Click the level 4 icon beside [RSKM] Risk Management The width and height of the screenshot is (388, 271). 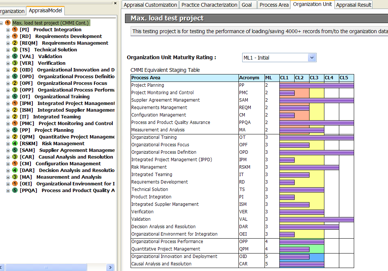[x=15, y=143]
